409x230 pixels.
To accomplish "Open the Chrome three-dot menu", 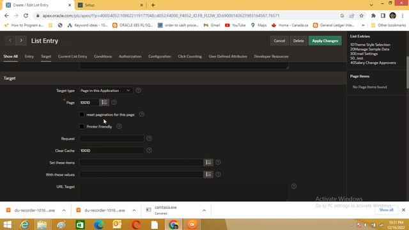I will click(x=403, y=15).
